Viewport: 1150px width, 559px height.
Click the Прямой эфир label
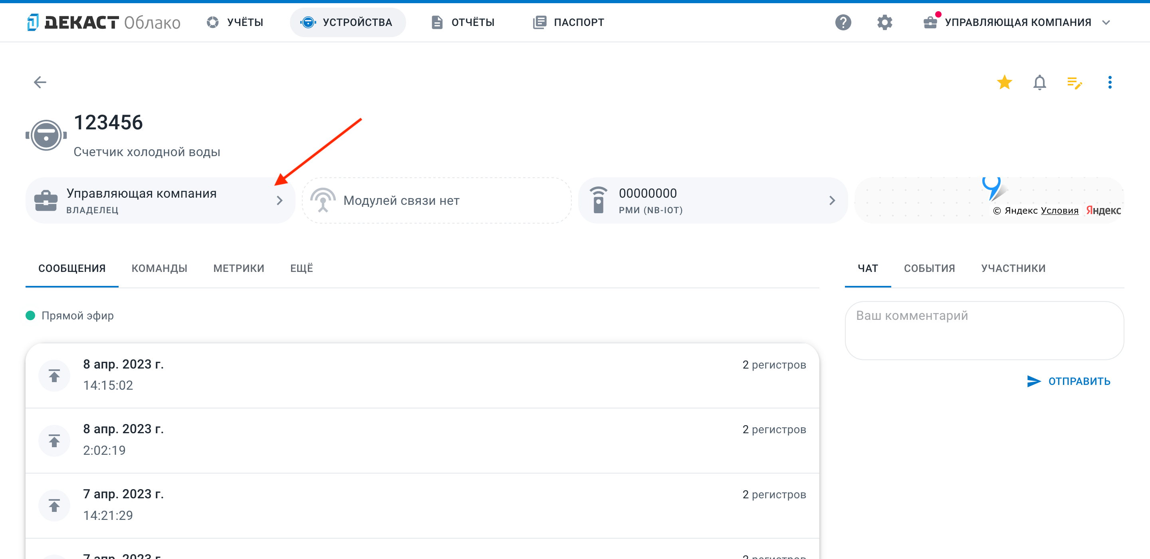tap(78, 316)
